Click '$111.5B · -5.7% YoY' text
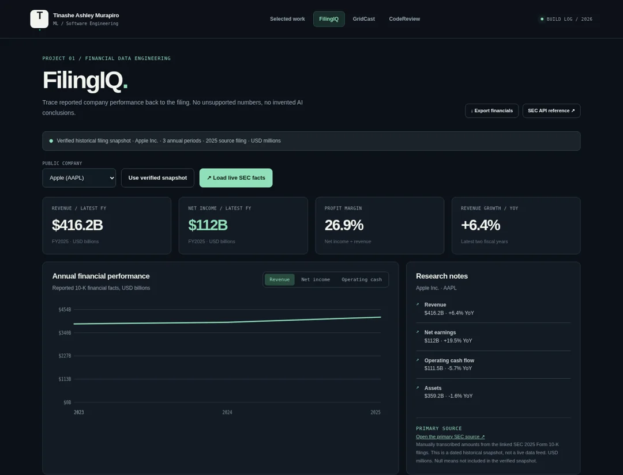The width and height of the screenshot is (623, 475). point(448,368)
